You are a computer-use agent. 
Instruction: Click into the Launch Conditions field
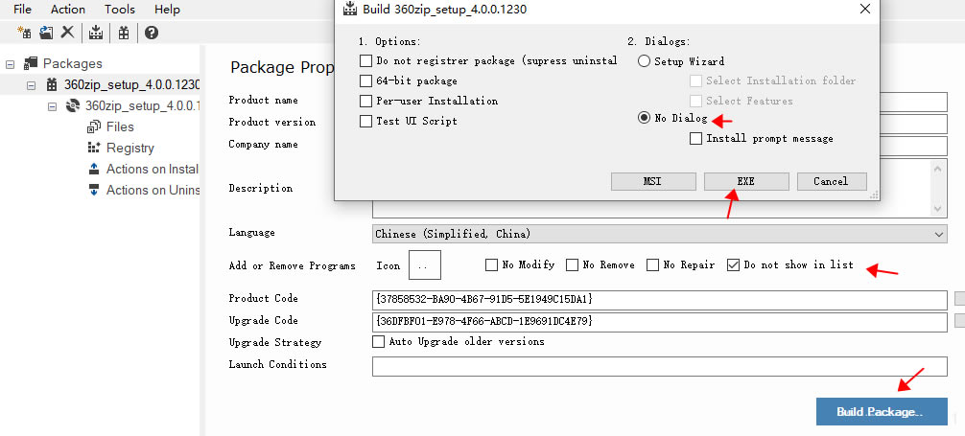[659, 366]
